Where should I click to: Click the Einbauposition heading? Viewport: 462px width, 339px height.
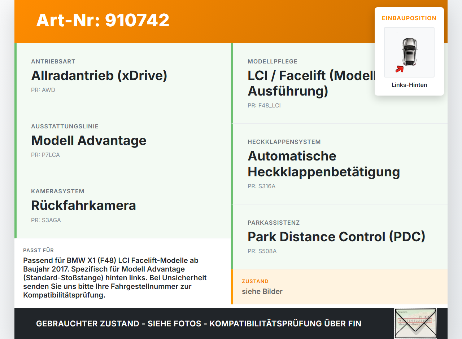coord(409,18)
